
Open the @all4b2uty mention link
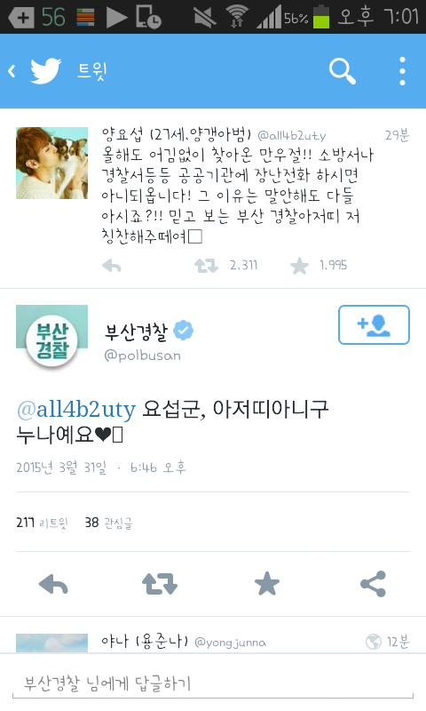[x=76, y=409]
